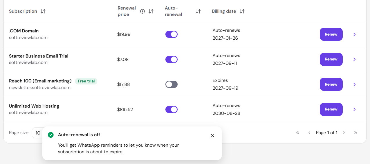Click the $17.88 renewal price
The width and height of the screenshot is (370, 164).
pos(124,84)
